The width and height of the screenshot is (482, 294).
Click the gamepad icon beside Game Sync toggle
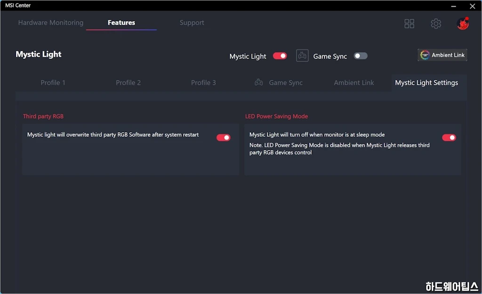[302, 56]
